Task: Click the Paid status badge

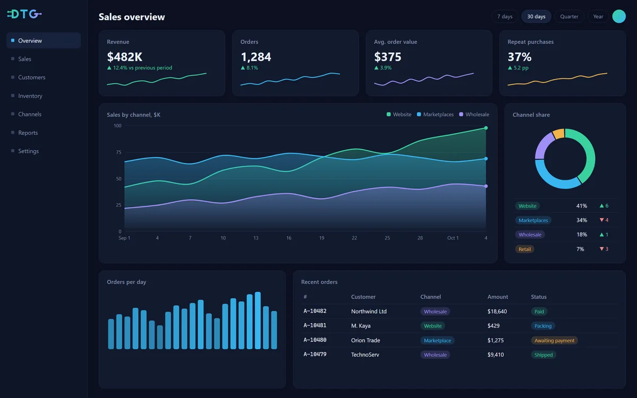Action: 539,312
